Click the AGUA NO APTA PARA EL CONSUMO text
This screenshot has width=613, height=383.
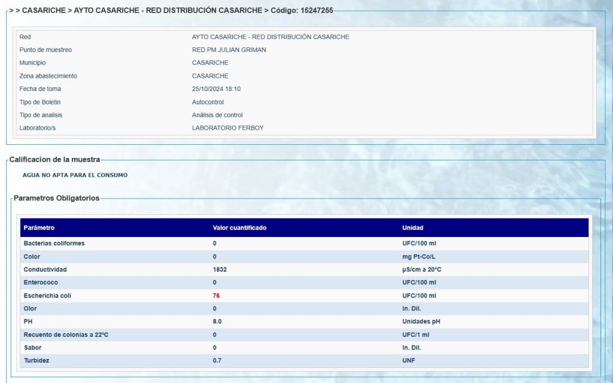(x=75, y=175)
